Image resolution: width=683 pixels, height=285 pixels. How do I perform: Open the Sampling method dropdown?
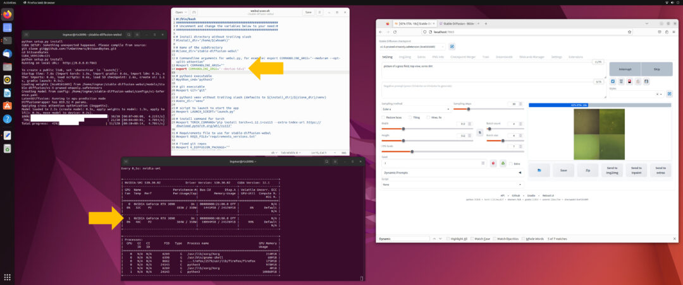click(415, 109)
